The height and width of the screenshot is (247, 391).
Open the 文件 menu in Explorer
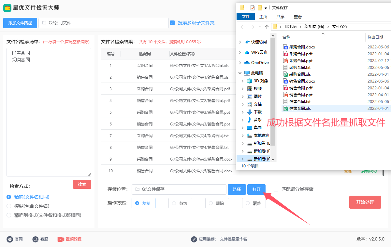pos(246,17)
